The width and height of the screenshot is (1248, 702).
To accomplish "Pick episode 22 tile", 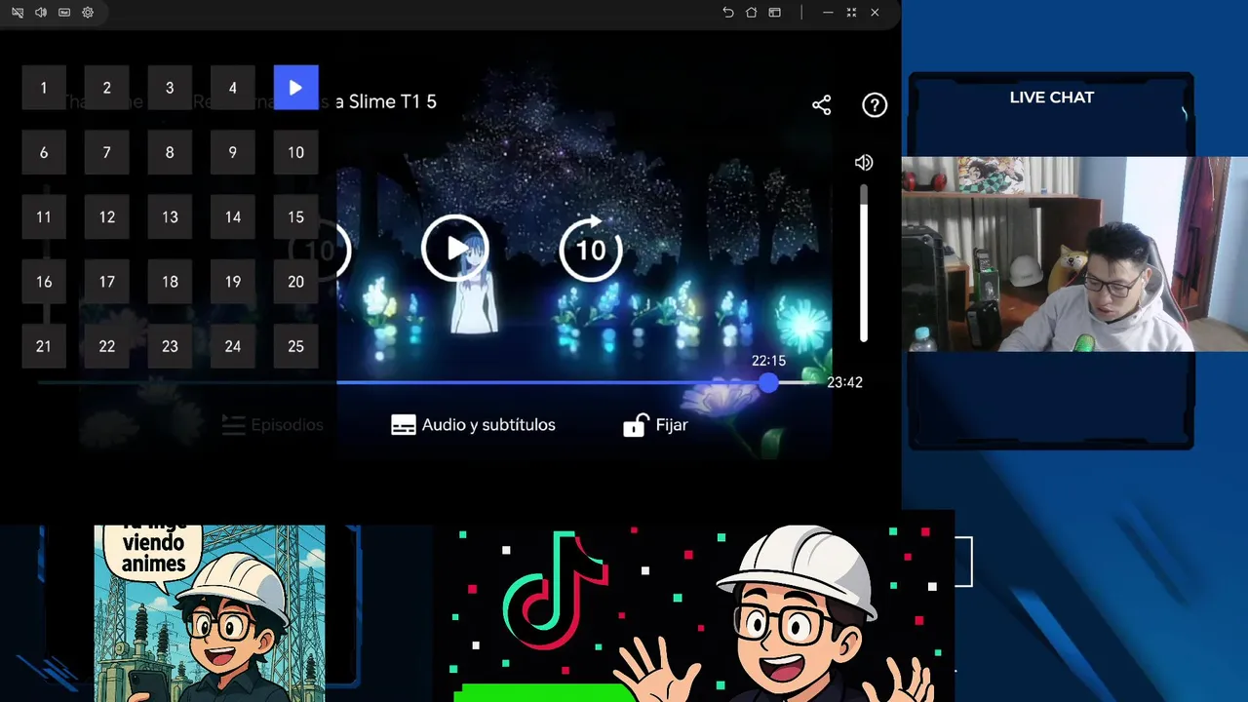I will point(107,346).
